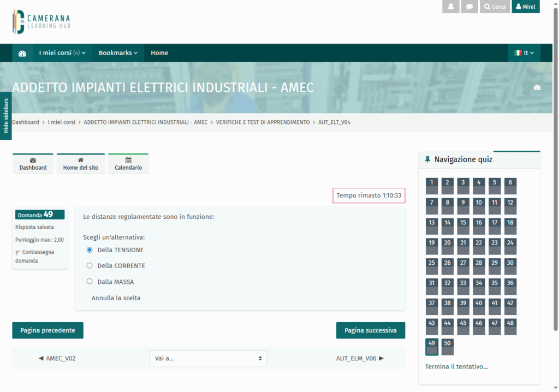Open the notifications bell icon
The width and height of the screenshot is (559, 392).
coord(450,7)
